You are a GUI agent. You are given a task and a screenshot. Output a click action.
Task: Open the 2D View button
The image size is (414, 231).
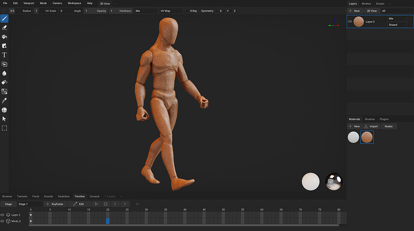tap(371, 11)
